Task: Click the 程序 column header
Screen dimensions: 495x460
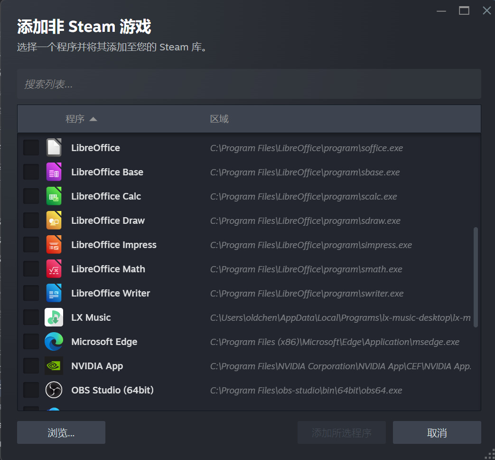Action: click(75, 119)
